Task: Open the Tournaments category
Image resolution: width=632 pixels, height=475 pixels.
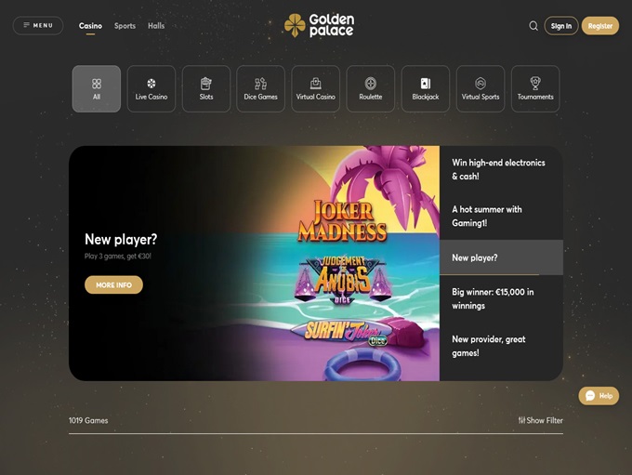Action: click(535, 88)
